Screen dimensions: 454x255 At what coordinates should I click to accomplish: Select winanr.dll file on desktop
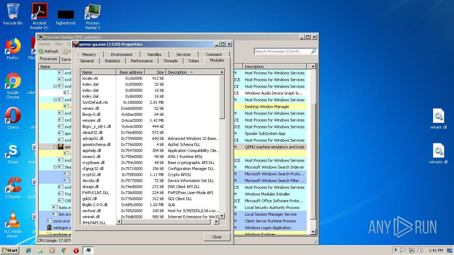438,119
